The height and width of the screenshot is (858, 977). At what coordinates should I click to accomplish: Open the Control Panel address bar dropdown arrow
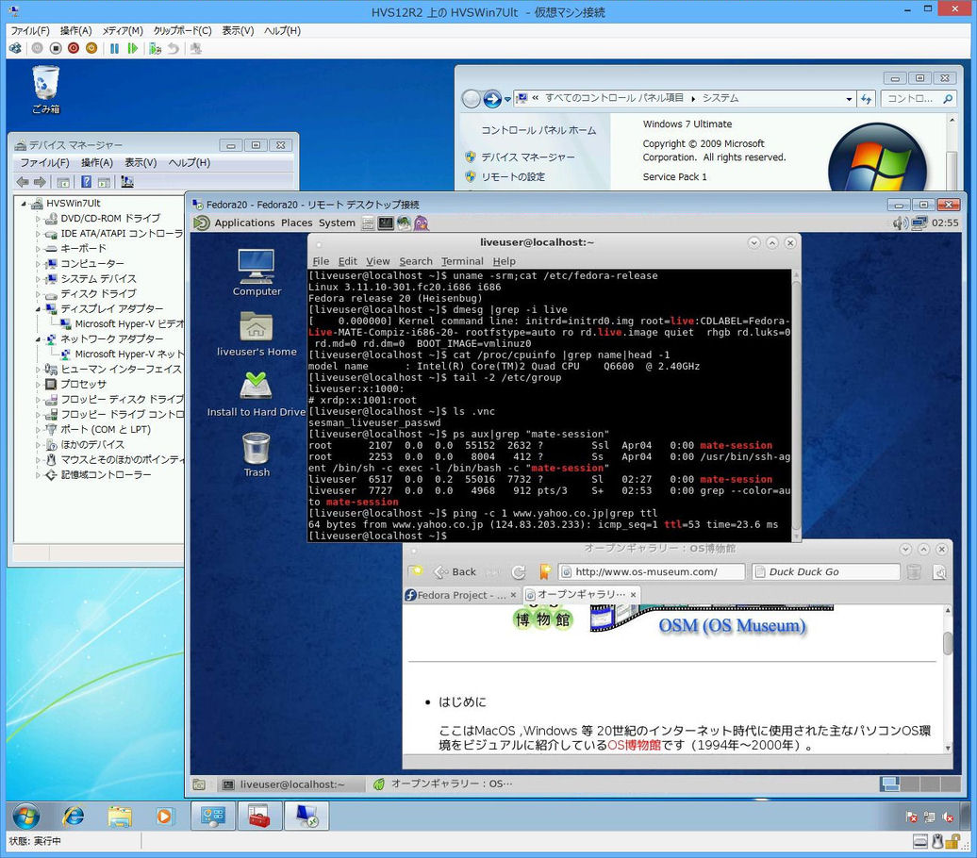tap(849, 98)
